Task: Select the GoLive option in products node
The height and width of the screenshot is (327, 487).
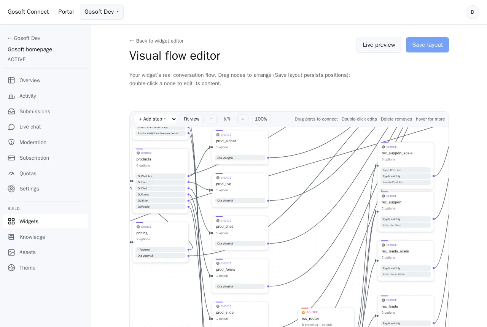Action: (x=160, y=183)
